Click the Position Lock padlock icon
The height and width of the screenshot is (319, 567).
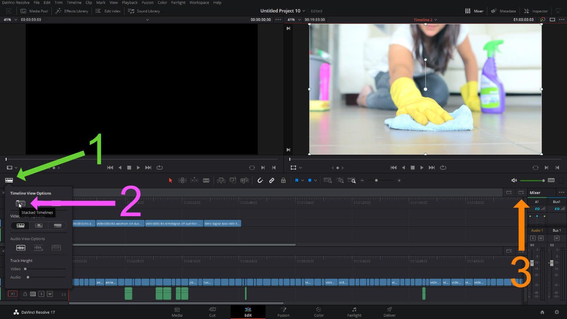click(283, 180)
